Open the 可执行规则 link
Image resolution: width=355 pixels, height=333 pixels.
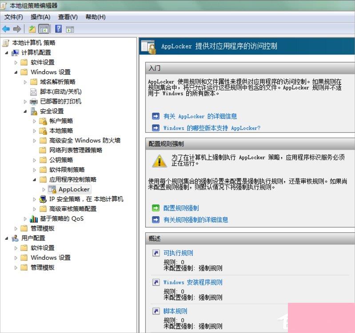point(178,253)
